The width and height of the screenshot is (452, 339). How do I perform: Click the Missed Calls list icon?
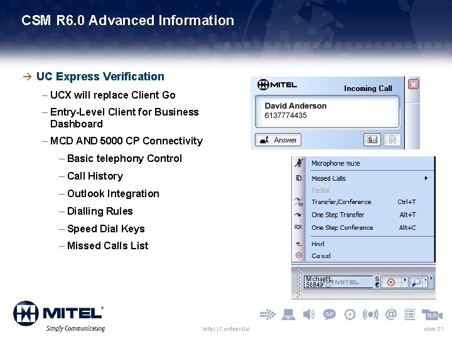[299, 178]
